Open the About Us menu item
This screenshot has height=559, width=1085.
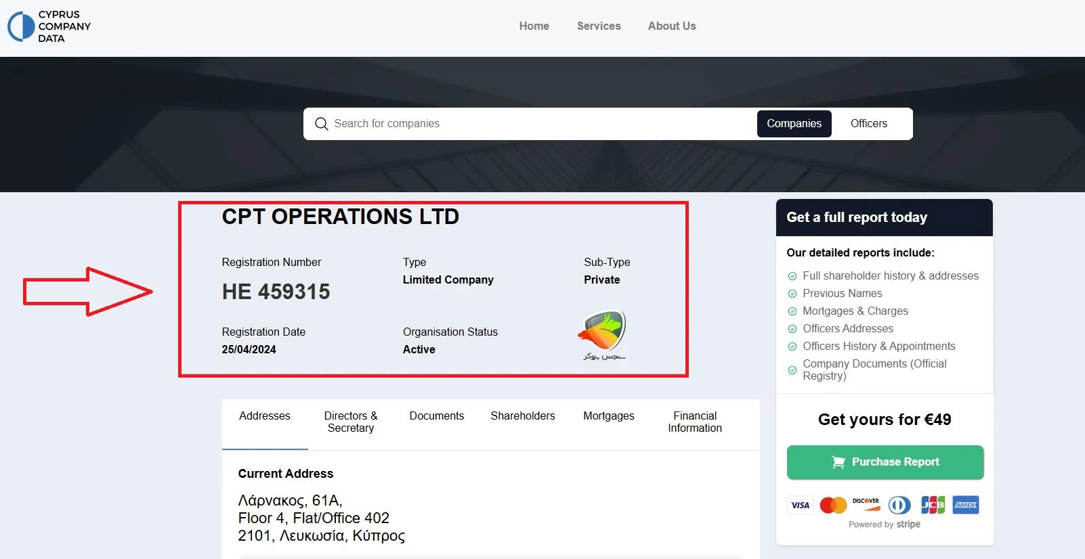point(672,26)
